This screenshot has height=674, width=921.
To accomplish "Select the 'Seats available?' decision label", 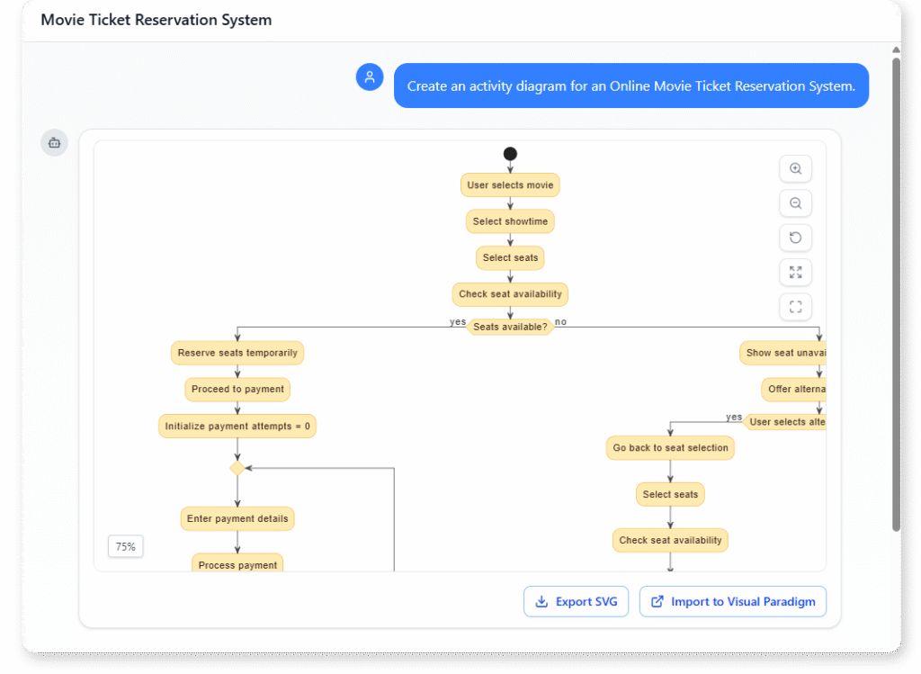I will [x=510, y=326].
